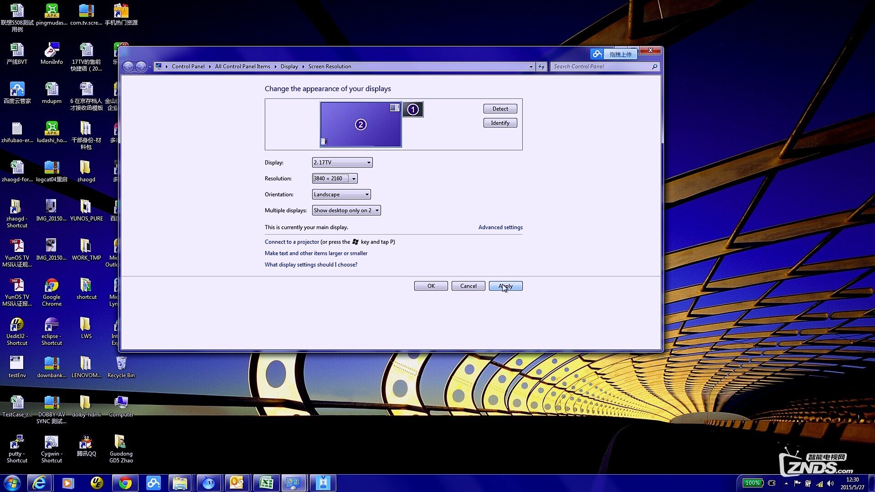
Task: Open the Resolution dropdown 3840 × 2160
Action: pos(335,179)
